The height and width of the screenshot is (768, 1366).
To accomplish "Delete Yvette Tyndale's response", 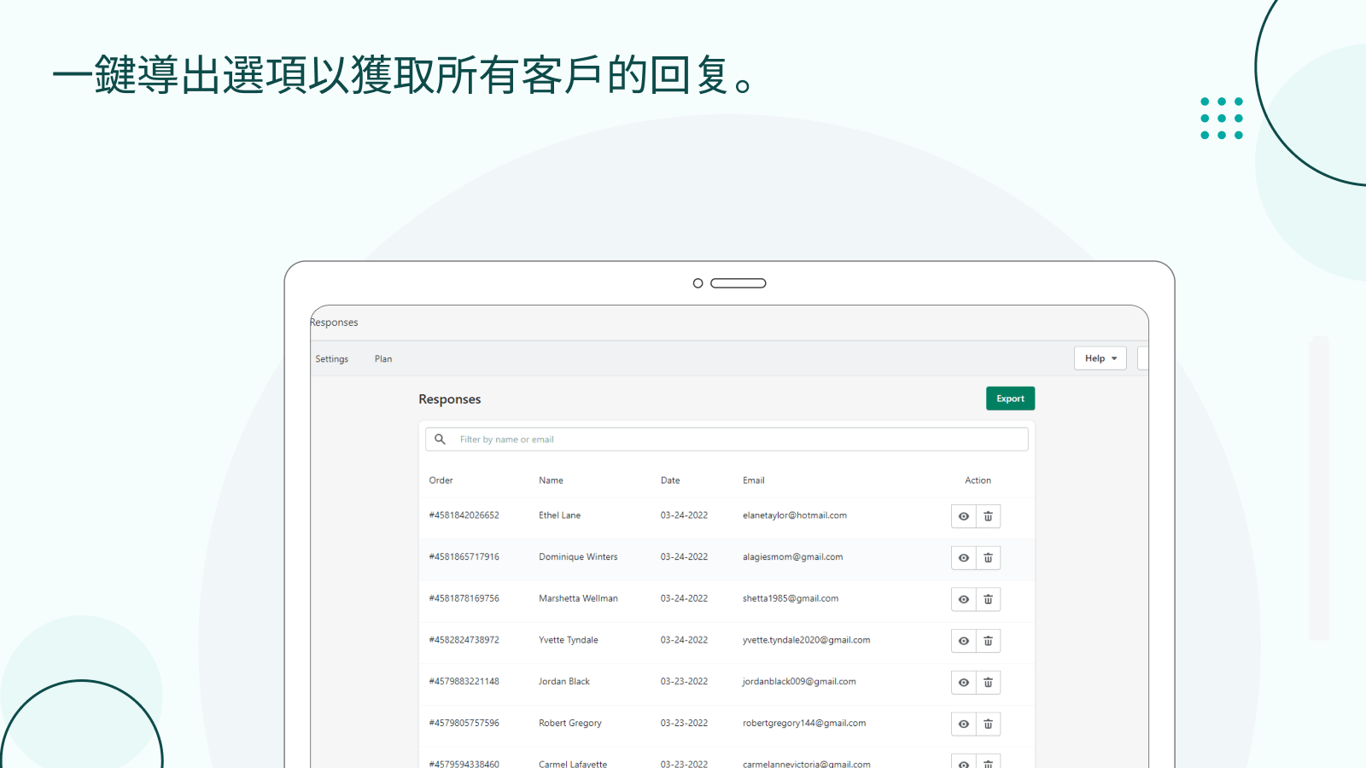I will point(988,641).
